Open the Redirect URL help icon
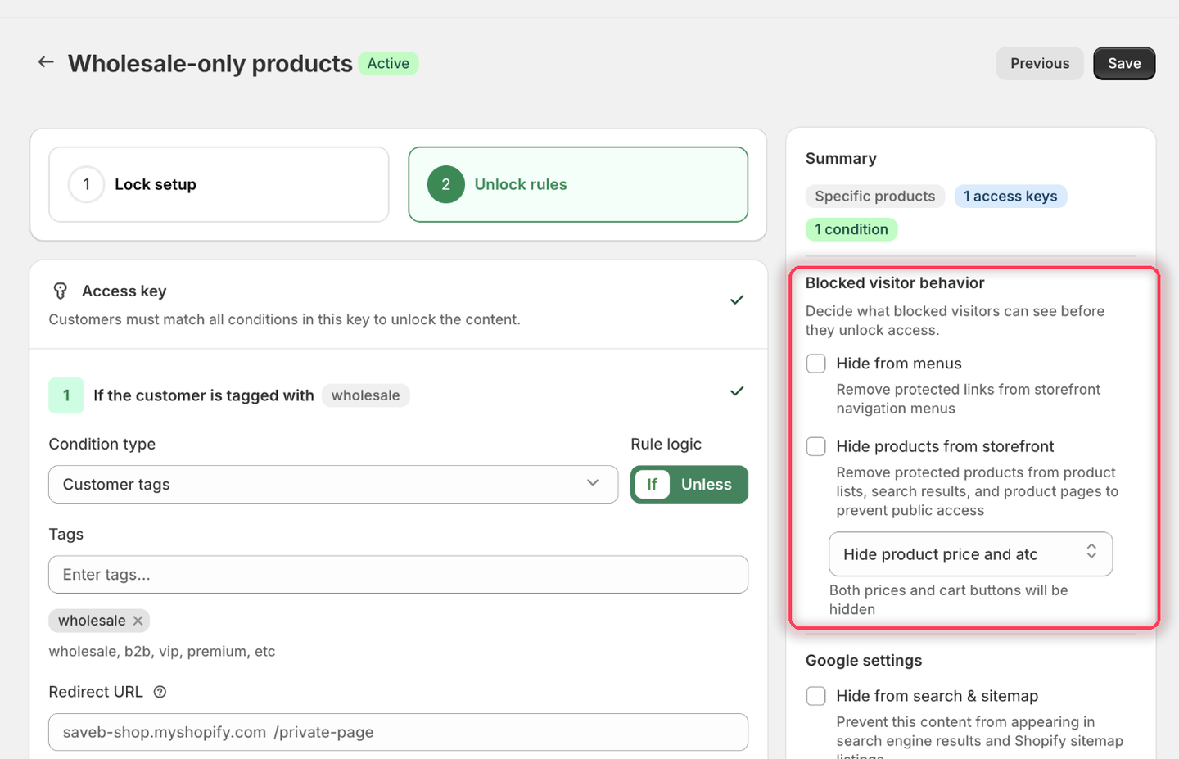Viewport: 1179px width, 759px height. (160, 692)
